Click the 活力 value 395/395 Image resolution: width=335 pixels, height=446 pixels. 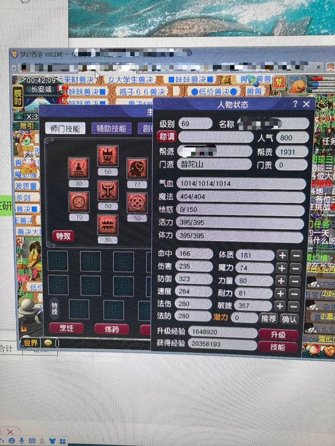240,222
